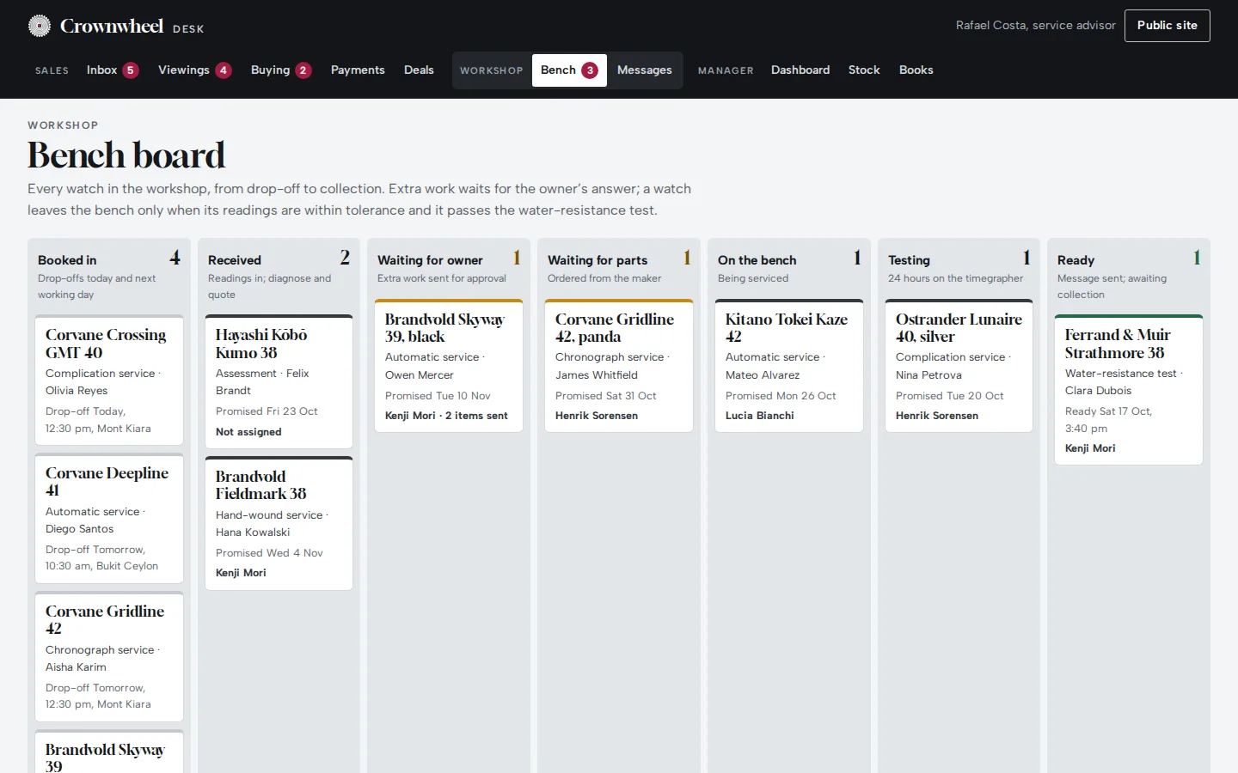Select the Bench workshop tab
The height and width of the screenshot is (773, 1238).
pos(569,70)
